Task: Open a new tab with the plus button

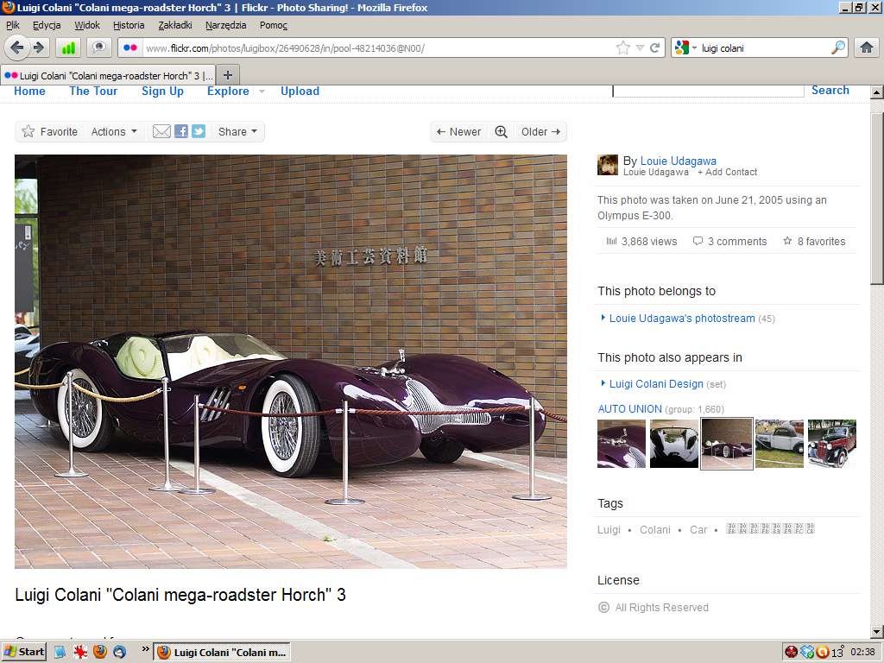Action: pos(228,75)
